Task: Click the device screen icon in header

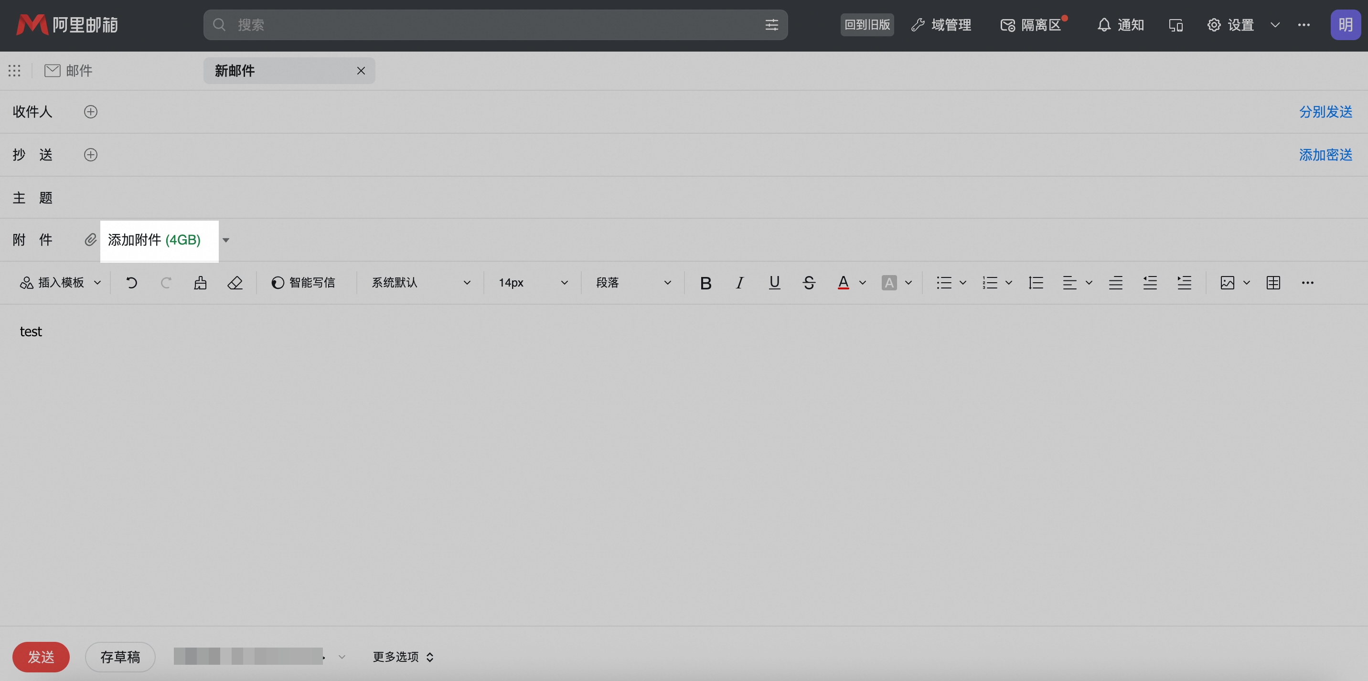Action: pos(1176,25)
